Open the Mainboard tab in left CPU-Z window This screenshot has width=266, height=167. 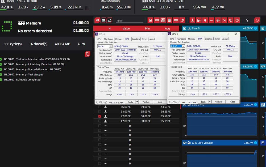pyautogui.click(x=109, y=39)
